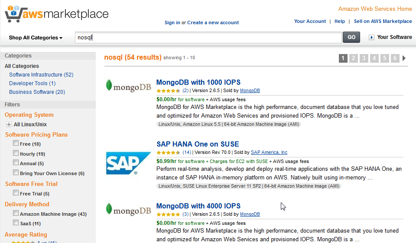Viewport: 416px width, 243px height.
Task: Click $0.99/hr price on SAP HANA listing
Action: 166,161
